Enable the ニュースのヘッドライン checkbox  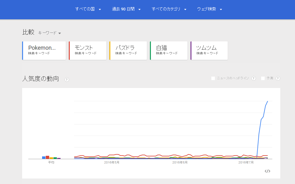pos(213,79)
